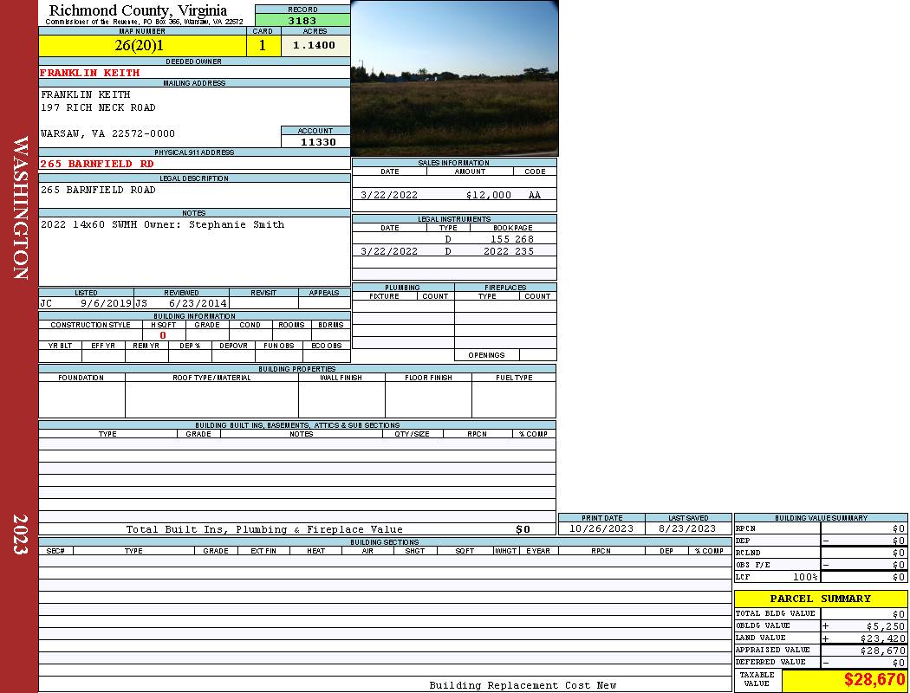
Task: Select the last saved date 8/23/2023
Action: 687,528
